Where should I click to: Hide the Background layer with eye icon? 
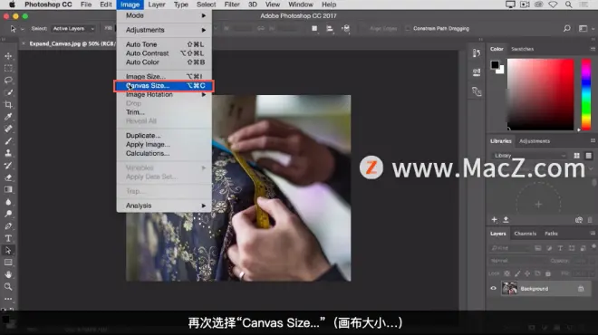[493, 289]
